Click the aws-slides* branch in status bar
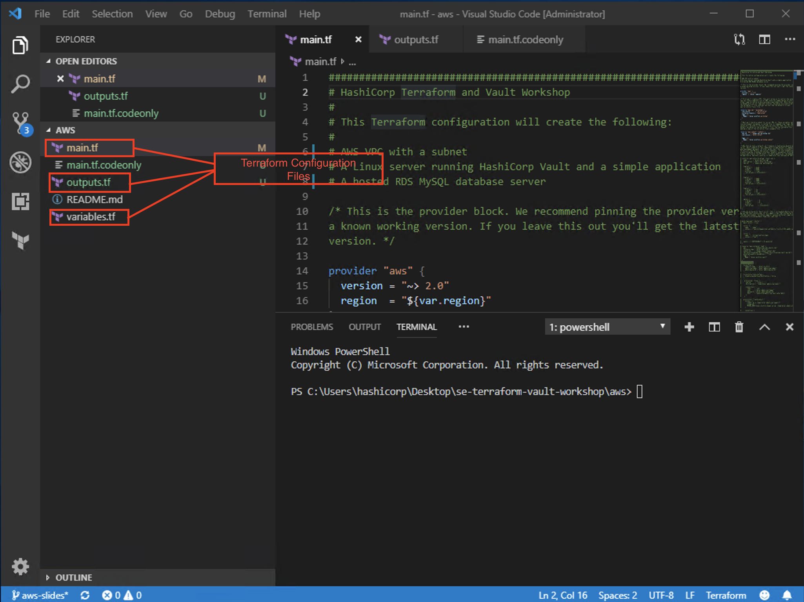The width and height of the screenshot is (804, 602). [x=39, y=595]
